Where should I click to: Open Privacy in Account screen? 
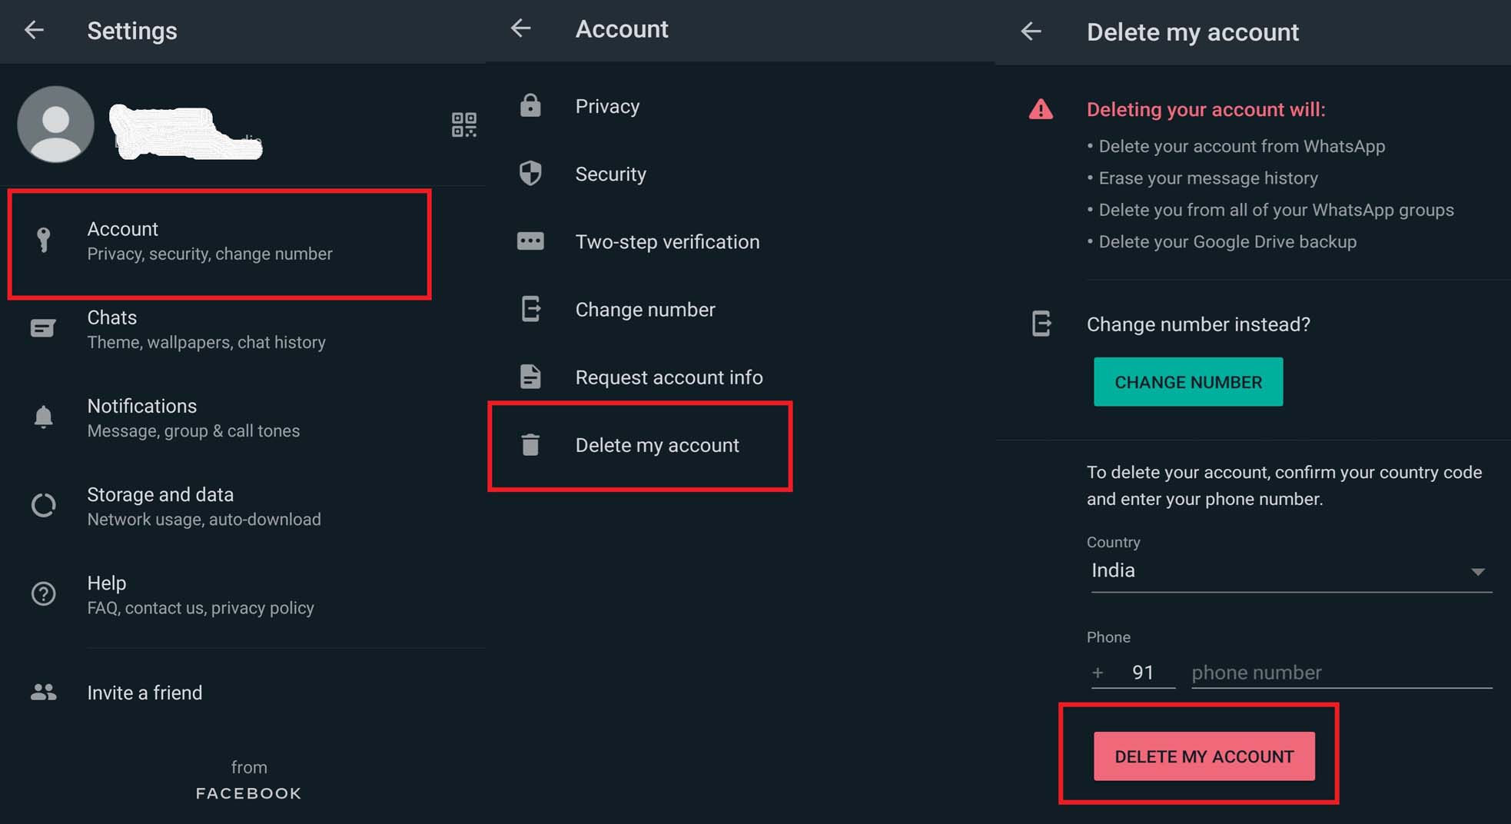click(740, 106)
